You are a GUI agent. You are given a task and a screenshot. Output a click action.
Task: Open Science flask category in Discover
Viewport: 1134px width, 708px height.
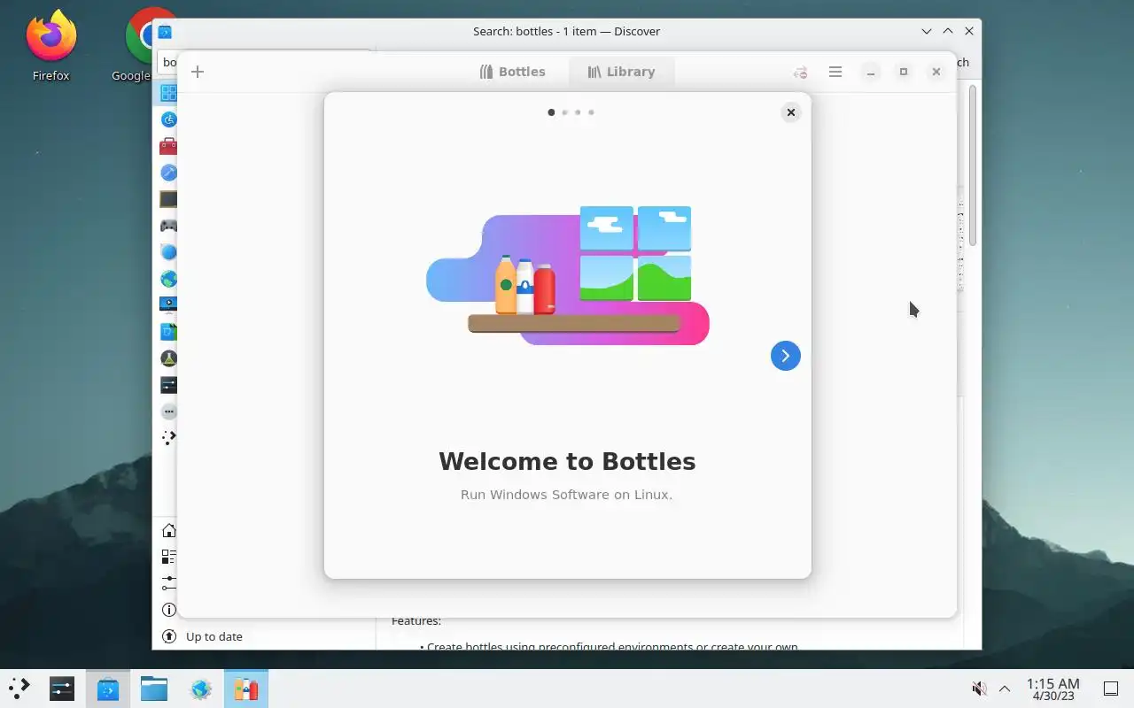tap(168, 358)
